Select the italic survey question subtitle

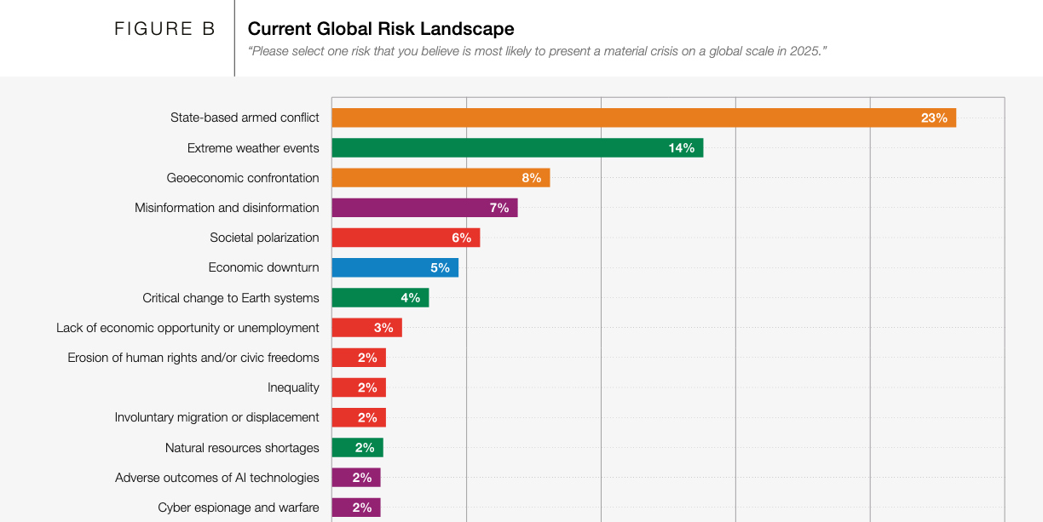[537, 51]
